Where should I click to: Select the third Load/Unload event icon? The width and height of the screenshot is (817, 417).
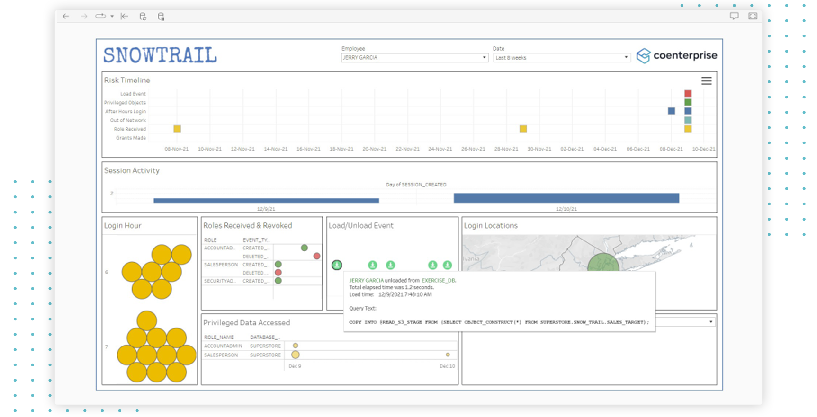390,265
